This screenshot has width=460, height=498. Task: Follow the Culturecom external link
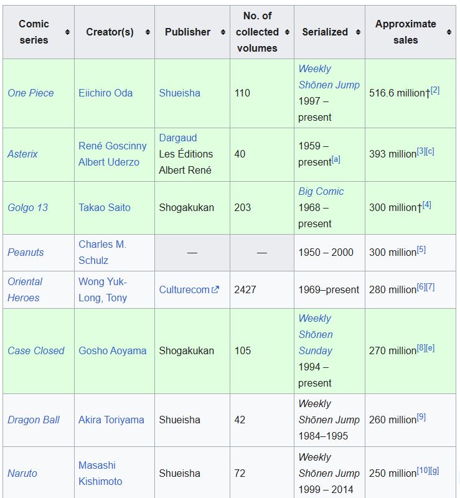click(x=189, y=289)
